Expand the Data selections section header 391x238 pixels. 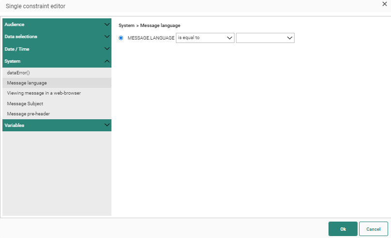coord(48,37)
